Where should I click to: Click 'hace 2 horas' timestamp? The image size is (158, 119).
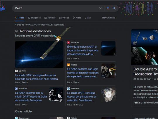point(21,82)
